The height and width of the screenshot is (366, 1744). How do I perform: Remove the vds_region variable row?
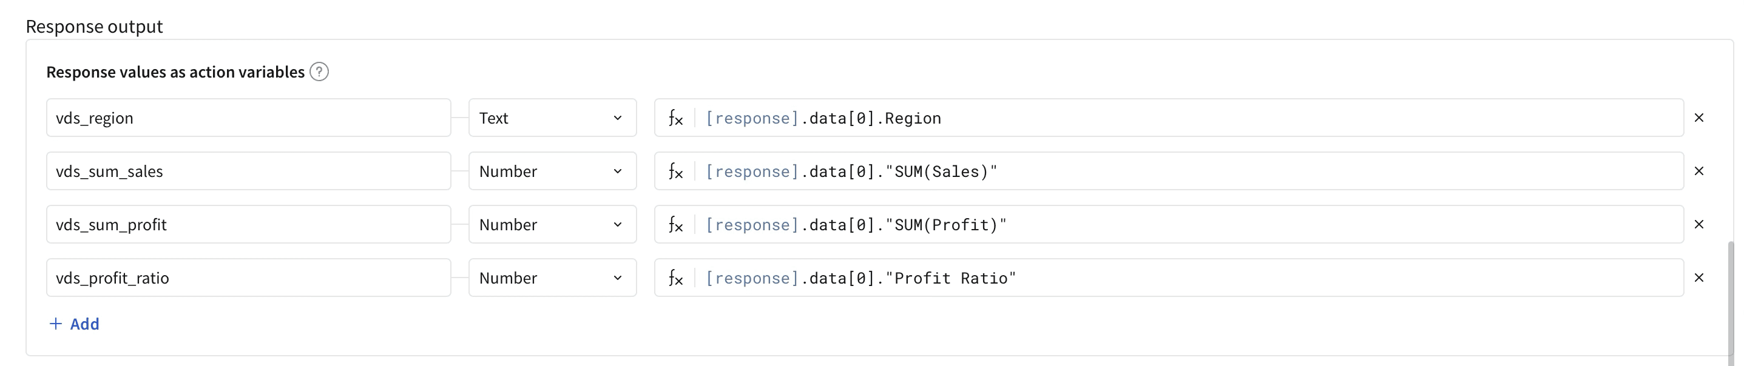pyautogui.click(x=1698, y=118)
